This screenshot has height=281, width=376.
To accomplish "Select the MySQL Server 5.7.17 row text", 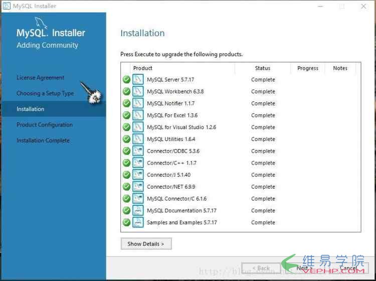I will (170, 79).
